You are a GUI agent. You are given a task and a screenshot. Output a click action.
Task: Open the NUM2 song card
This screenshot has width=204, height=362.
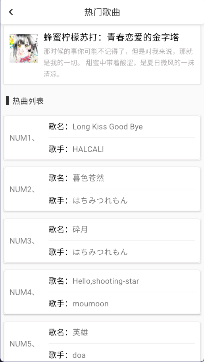pos(102,189)
